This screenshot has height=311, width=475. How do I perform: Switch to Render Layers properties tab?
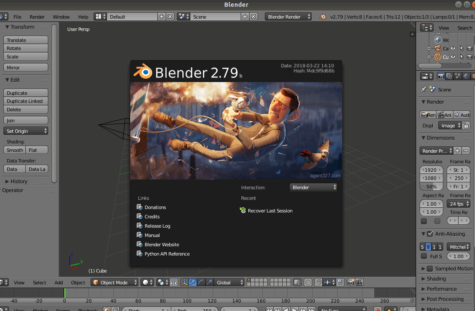(x=449, y=76)
